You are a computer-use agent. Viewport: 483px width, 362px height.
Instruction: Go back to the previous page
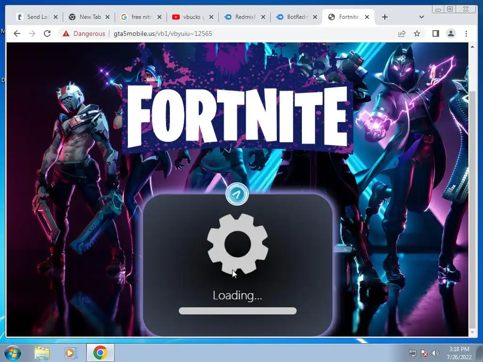[x=17, y=33]
